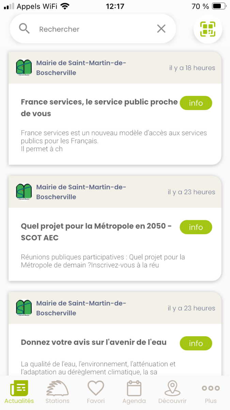230x410 pixels.
Task: Switch to the Stations tab
Action: (57, 392)
